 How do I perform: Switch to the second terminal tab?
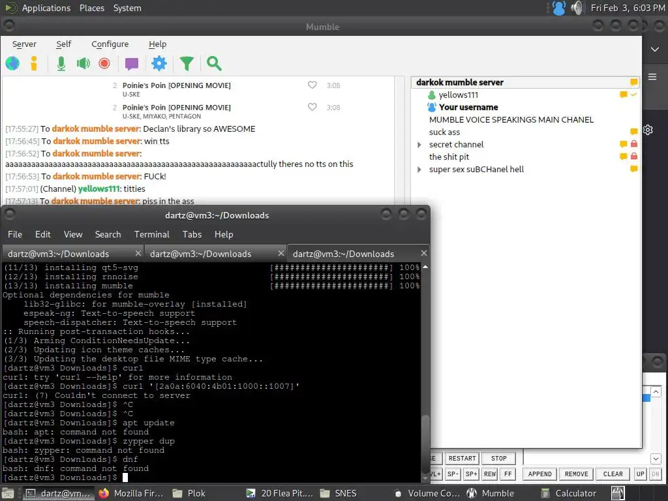tap(215, 254)
